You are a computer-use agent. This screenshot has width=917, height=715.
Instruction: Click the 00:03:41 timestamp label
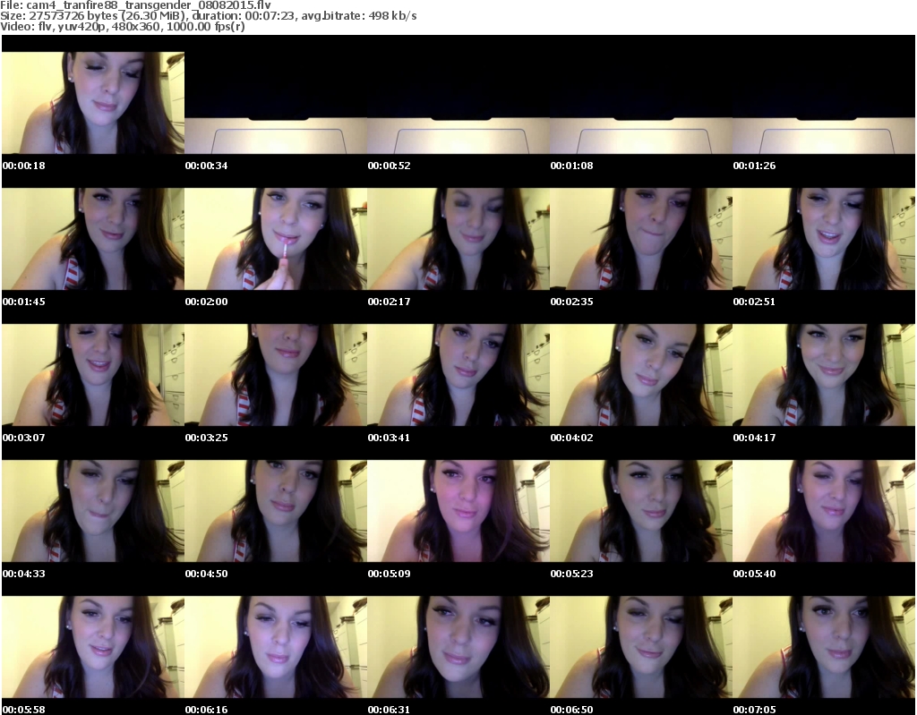click(x=389, y=438)
